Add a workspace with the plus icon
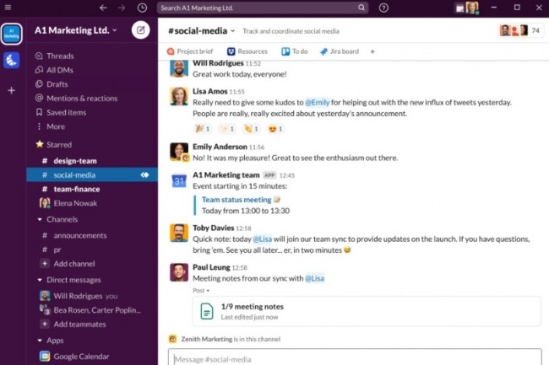549x365 pixels. (x=12, y=90)
